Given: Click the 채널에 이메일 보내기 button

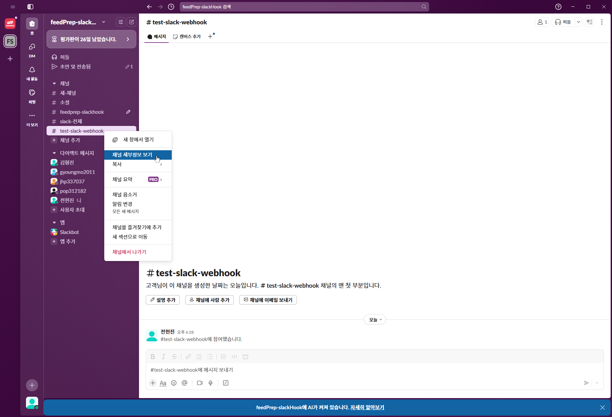Looking at the screenshot, I should pos(268,300).
